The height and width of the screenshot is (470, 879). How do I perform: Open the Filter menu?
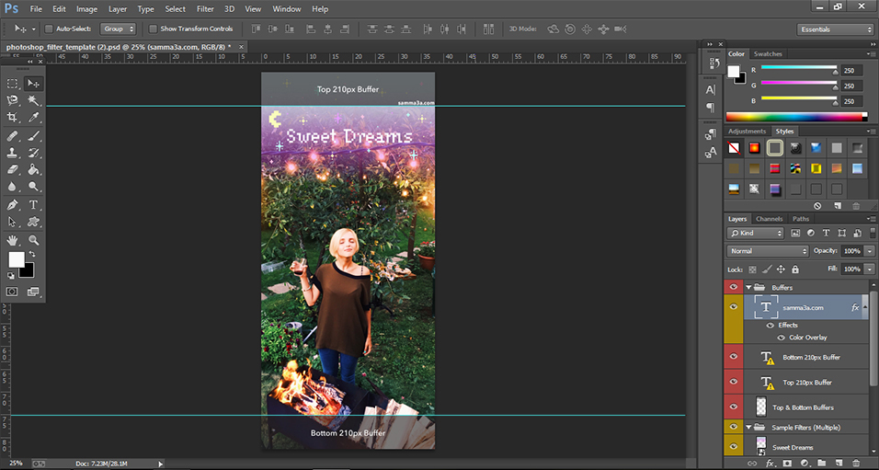205,8
